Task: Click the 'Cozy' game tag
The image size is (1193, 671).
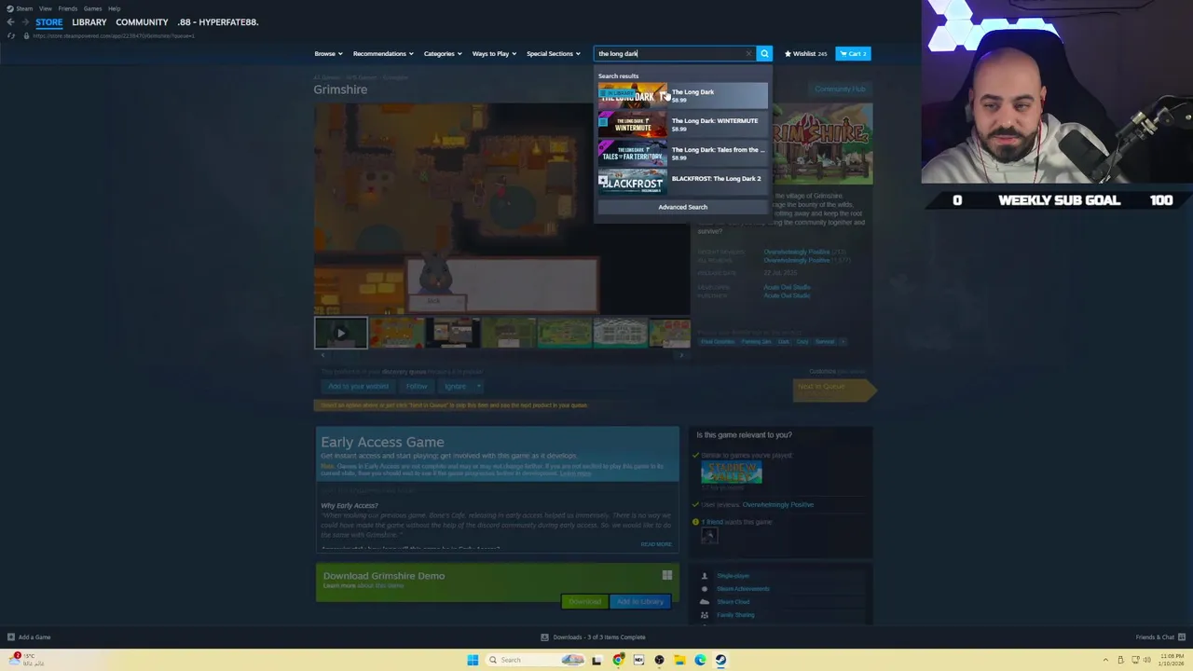Action: [802, 342]
